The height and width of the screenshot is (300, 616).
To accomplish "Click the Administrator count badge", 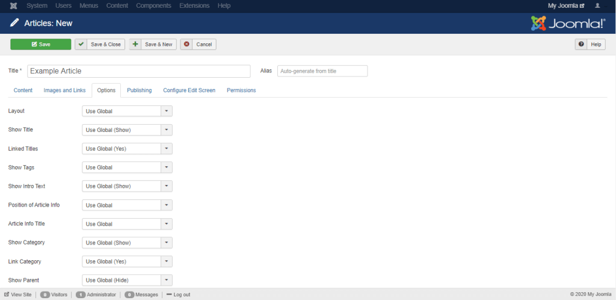I will pos(81,295).
